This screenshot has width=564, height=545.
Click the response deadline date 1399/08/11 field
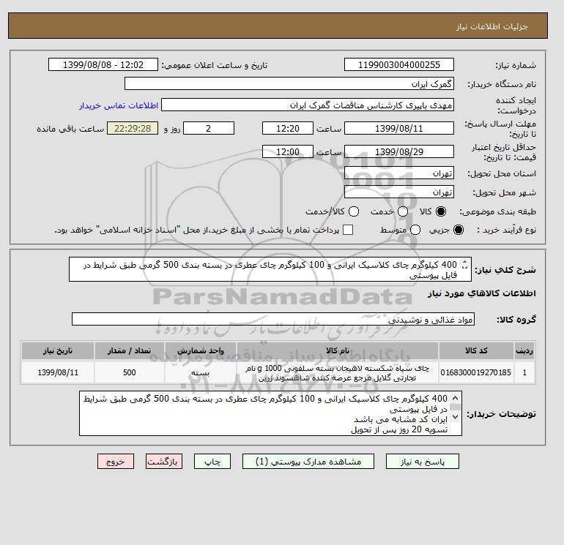point(399,128)
